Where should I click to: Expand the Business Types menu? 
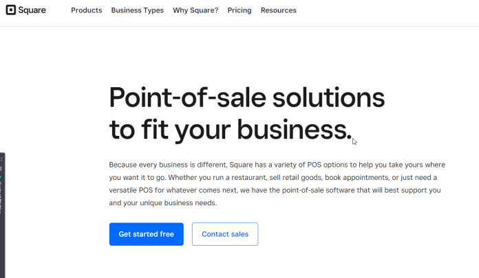[x=138, y=10]
